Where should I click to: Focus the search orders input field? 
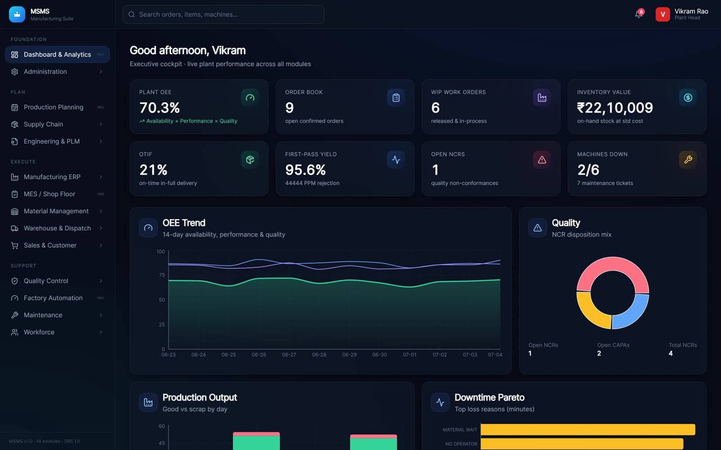pyautogui.click(x=223, y=14)
